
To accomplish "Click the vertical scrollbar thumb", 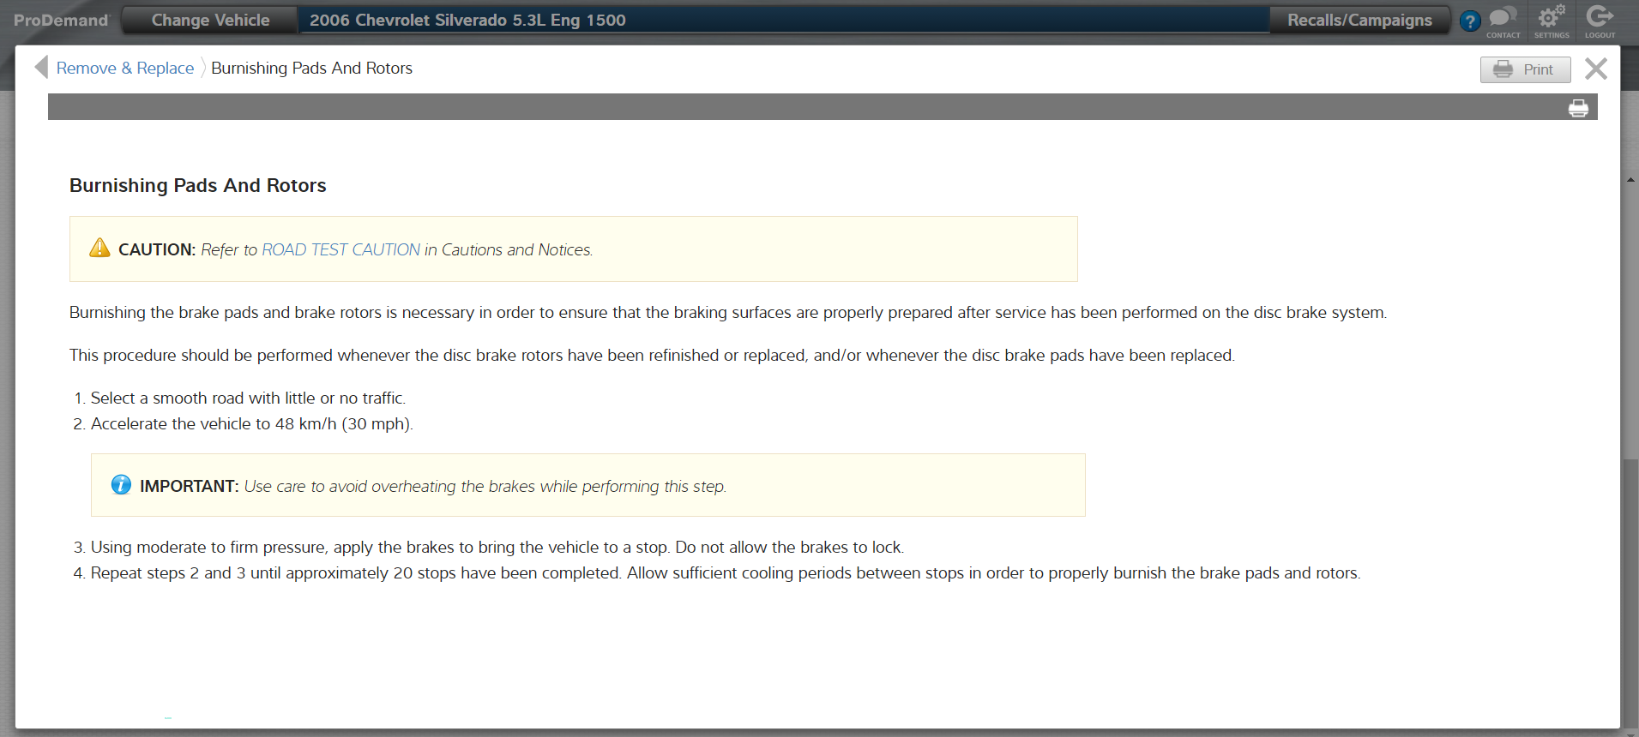I will 1630,591.
